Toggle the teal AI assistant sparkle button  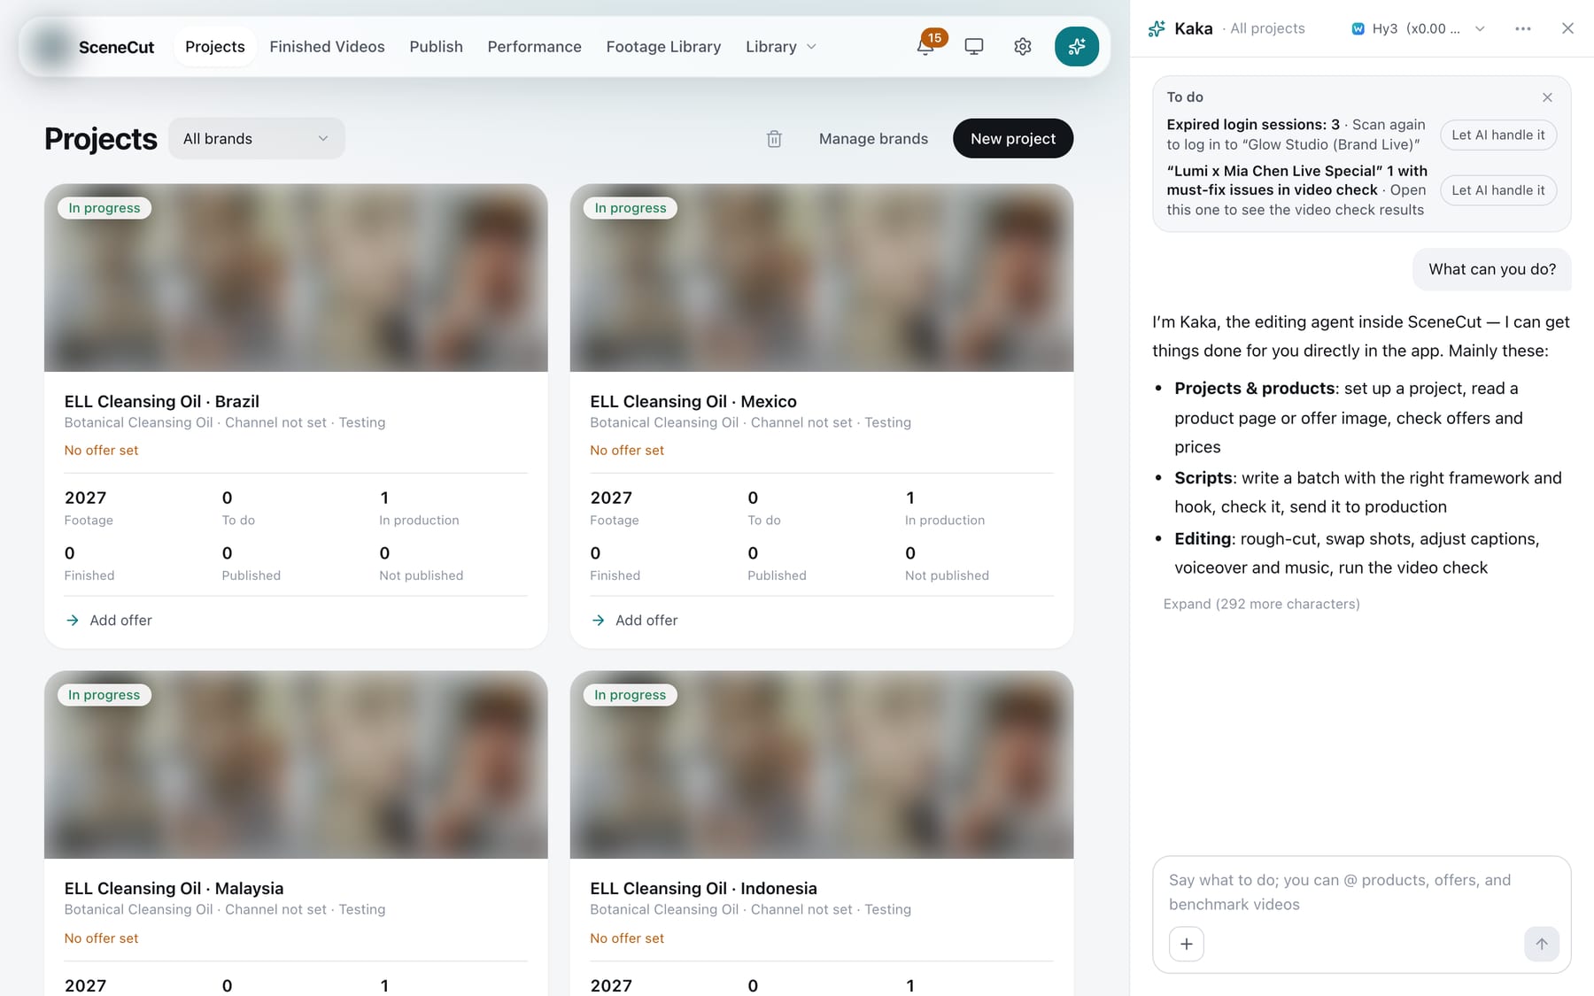[1077, 46]
